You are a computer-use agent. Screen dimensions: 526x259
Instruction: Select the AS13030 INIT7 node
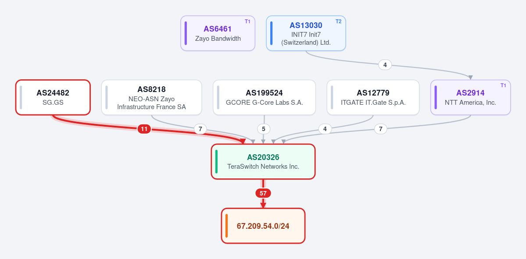306,33
